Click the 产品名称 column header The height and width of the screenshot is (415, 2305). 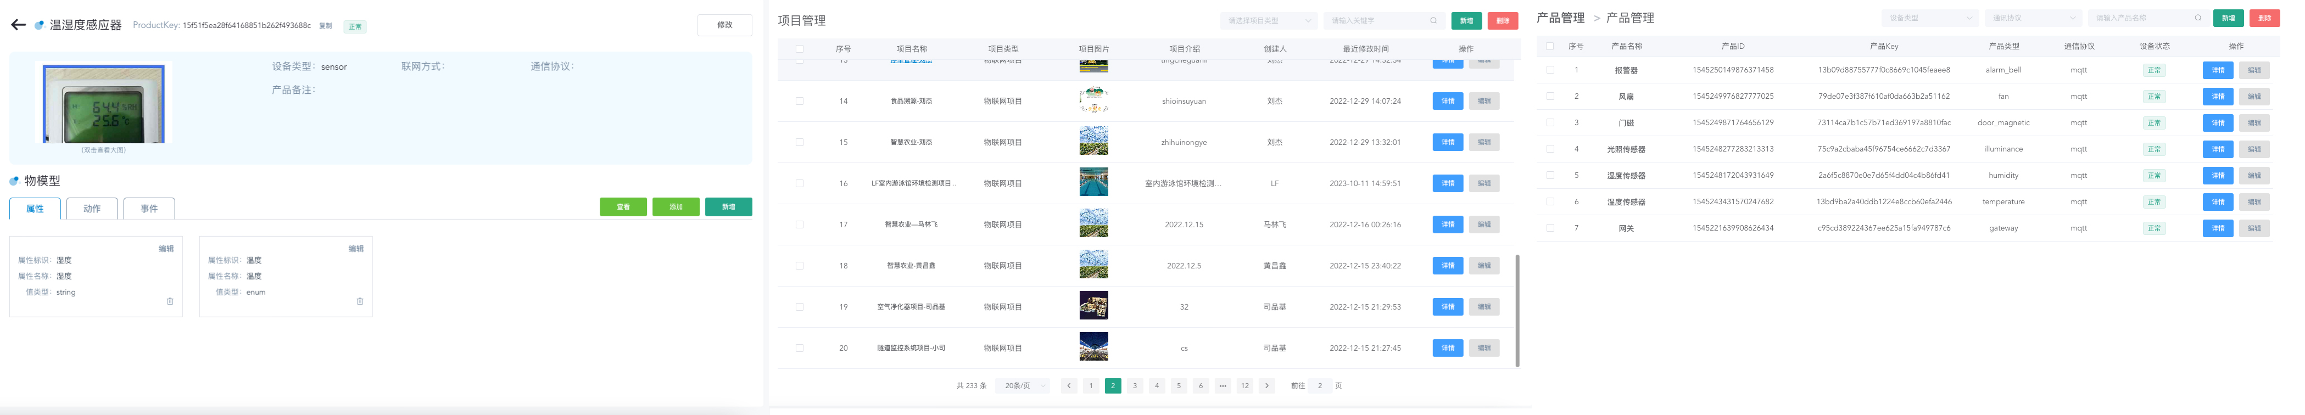1626,46
